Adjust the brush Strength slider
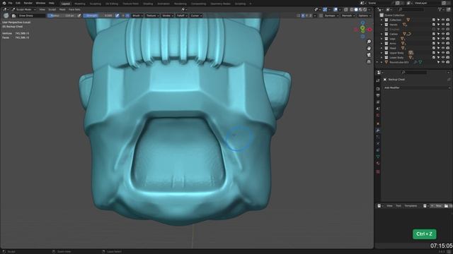 pos(98,16)
